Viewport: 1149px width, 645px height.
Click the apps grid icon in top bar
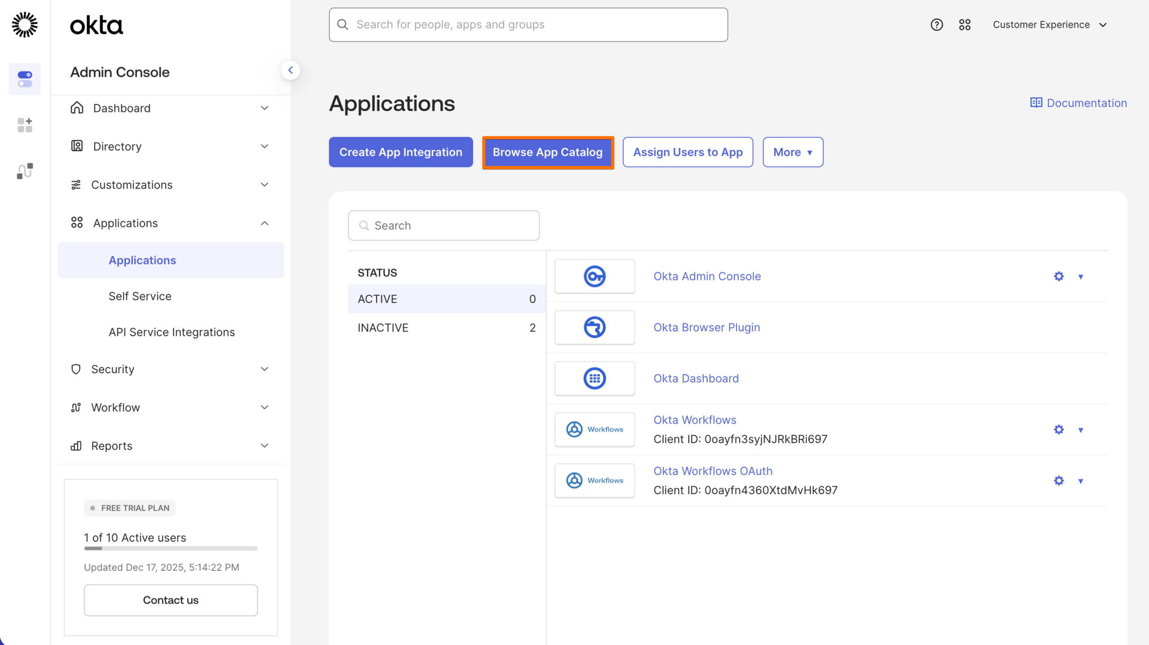click(x=965, y=25)
